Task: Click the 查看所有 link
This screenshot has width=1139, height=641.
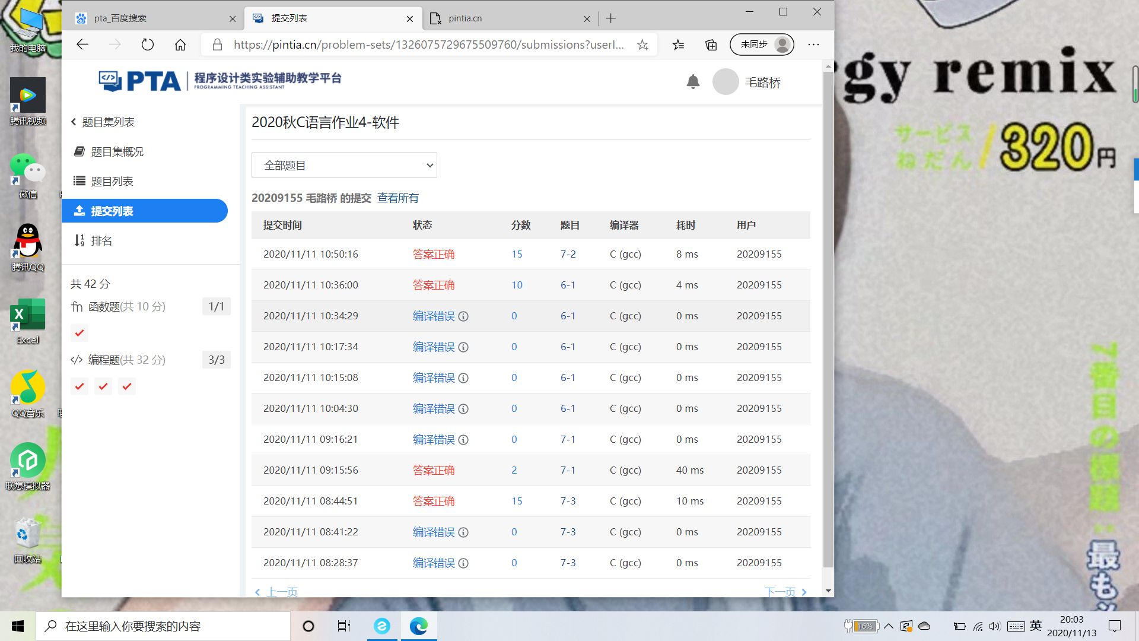Action: pos(397,198)
